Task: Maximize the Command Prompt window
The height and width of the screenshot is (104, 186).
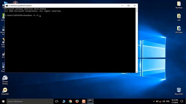Action: coord(128,5)
